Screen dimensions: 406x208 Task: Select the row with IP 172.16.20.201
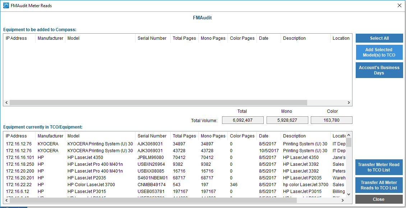(175, 178)
